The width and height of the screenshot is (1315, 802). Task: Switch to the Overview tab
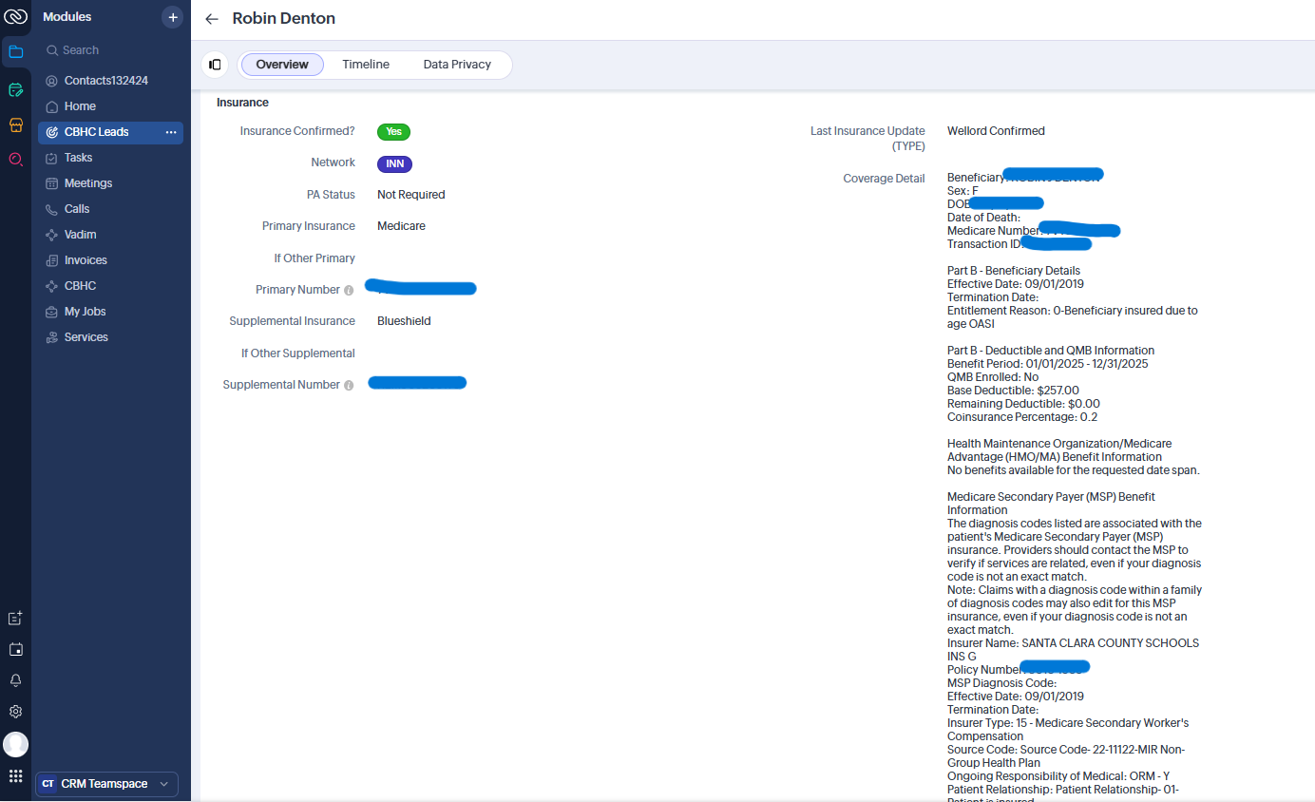[282, 65]
